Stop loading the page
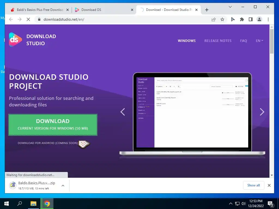279x209 pixels. pos(28,19)
